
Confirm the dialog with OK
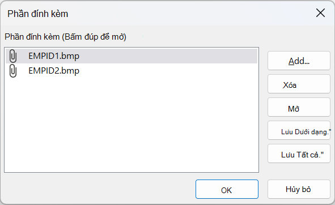click(x=227, y=189)
